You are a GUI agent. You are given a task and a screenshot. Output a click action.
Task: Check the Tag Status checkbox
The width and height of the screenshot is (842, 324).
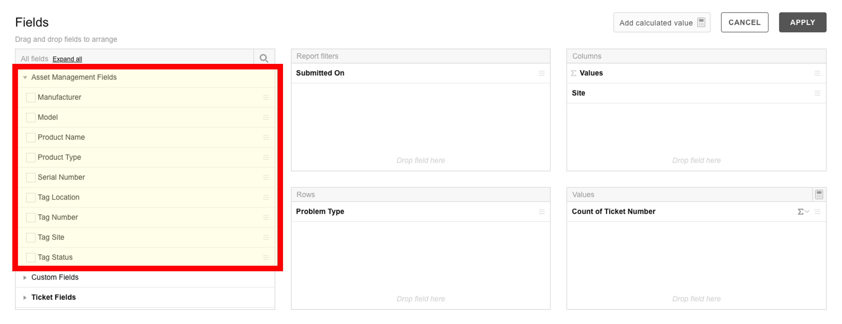pos(31,258)
